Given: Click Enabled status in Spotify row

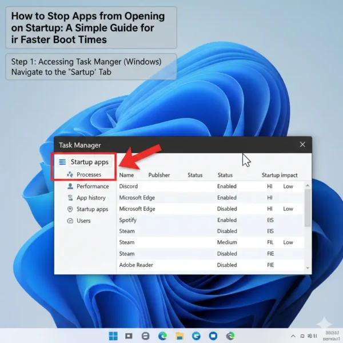Looking at the screenshot, I should pos(227,220).
